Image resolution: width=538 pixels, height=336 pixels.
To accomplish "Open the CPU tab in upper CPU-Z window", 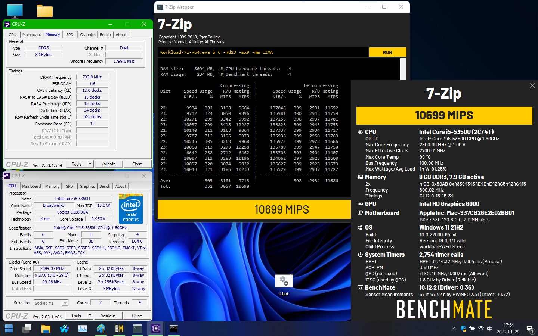I will click(x=13, y=35).
